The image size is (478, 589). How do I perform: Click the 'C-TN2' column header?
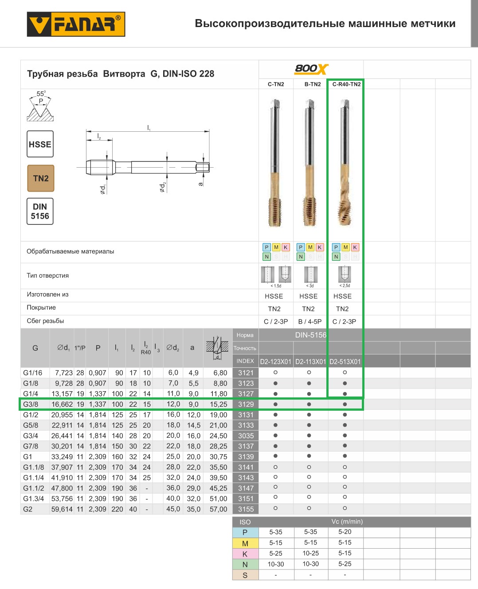click(x=276, y=84)
